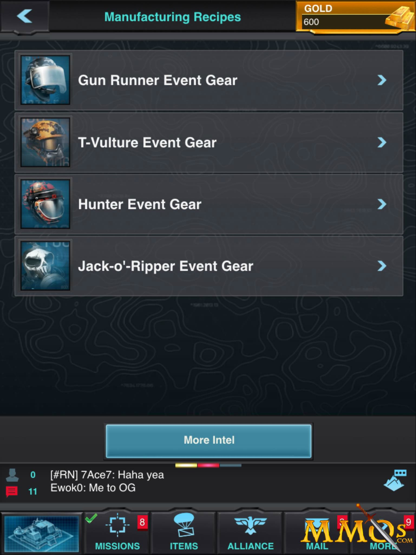The width and height of the screenshot is (416, 555).
Task: Expand T-Vulture Event Gear chevron
Action: pyautogui.click(x=382, y=142)
